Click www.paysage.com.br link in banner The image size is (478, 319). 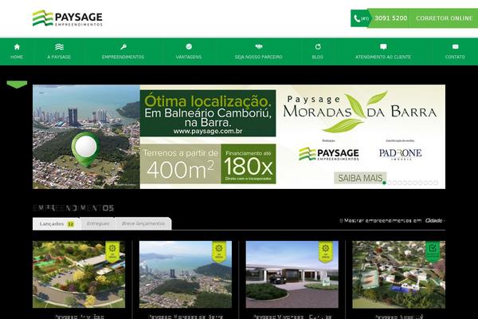click(208, 132)
